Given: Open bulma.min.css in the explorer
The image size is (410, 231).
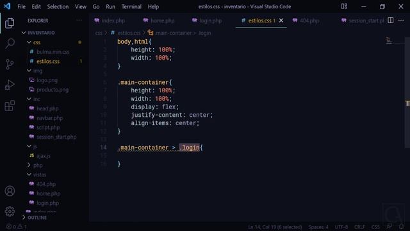Looking at the screenshot, I should (x=53, y=52).
